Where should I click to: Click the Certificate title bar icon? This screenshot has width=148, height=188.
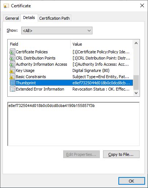6,6
